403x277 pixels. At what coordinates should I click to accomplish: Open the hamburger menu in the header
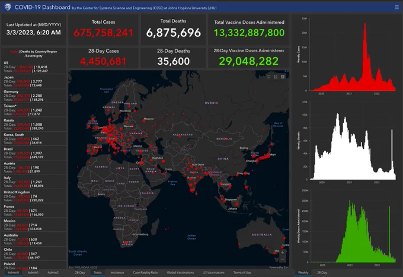pyautogui.click(x=396, y=8)
